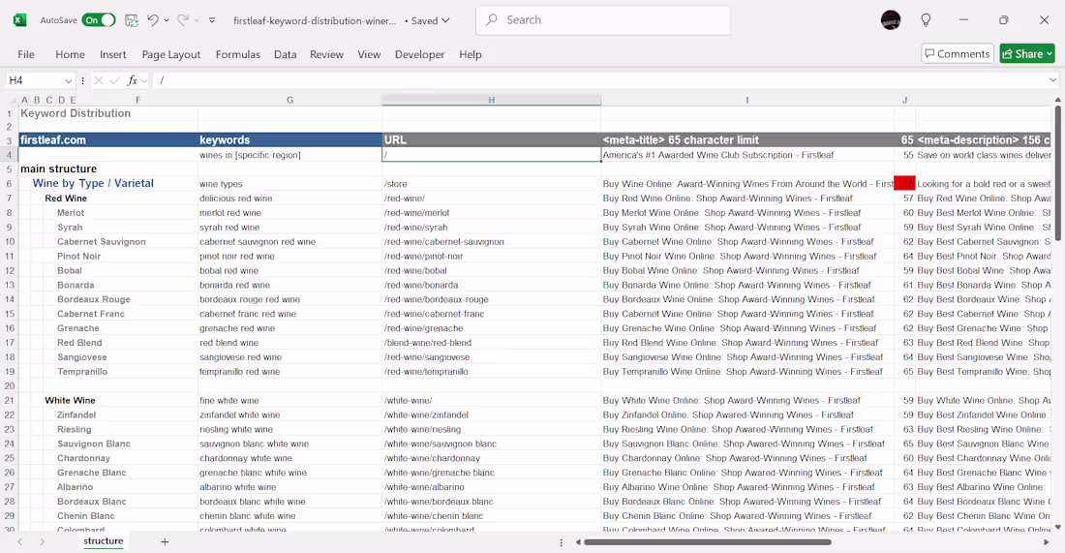The image size is (1065, 553).
Task: Click in the Search box
Action: pyautogui.click(x=602, y=20)
